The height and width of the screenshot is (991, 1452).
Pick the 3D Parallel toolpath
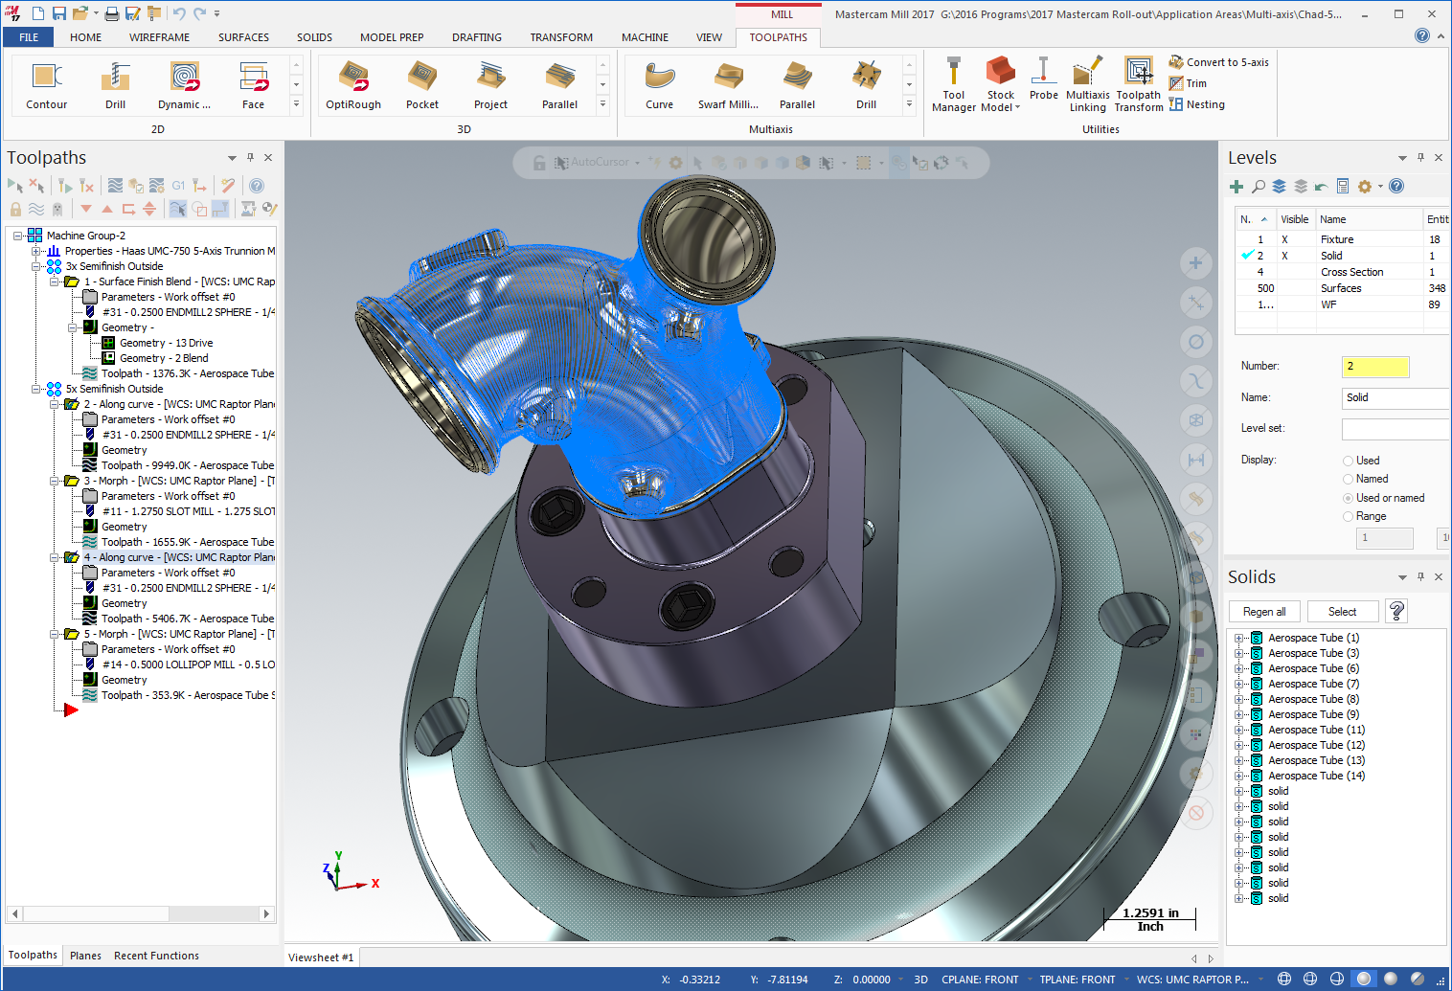coord(560,85)
